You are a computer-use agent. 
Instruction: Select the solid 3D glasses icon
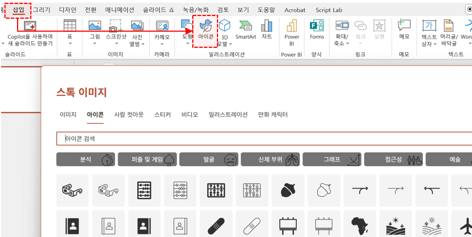(72, 190)
